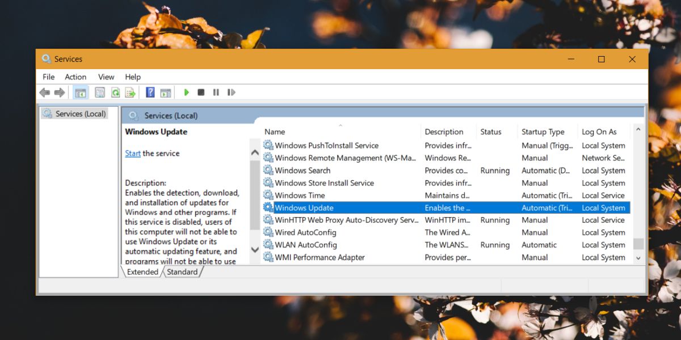Open the toolbar Help question-mark icon
The width and height of the screenshot is (681, 340).
(x=150, y=92)
